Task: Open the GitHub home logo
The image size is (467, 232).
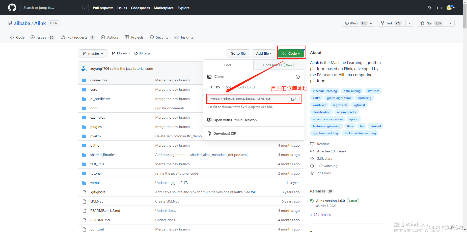Action: [x=12, y=8]
